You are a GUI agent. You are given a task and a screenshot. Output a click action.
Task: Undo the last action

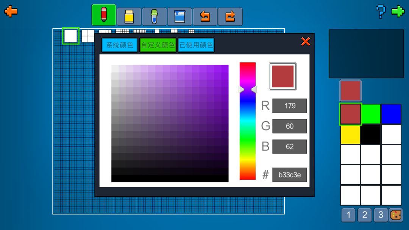205,17
